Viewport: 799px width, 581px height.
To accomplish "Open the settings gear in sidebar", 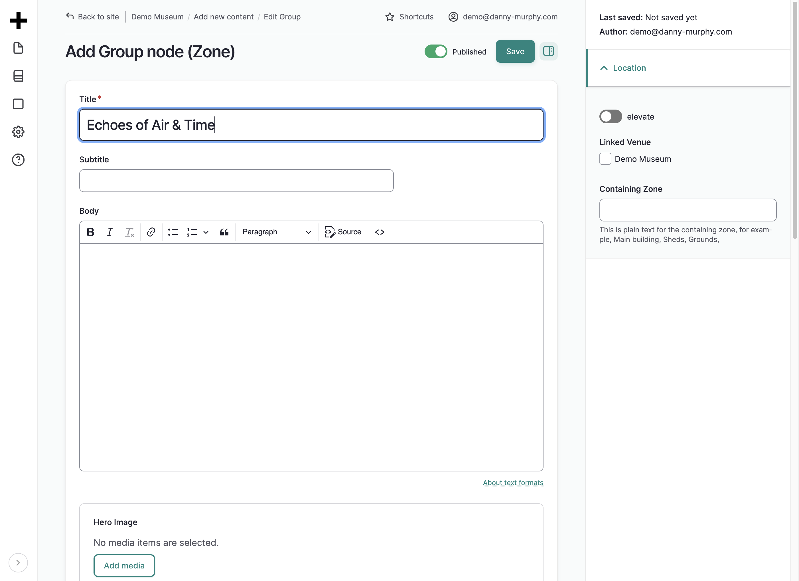I will click(x=18, y=132).
